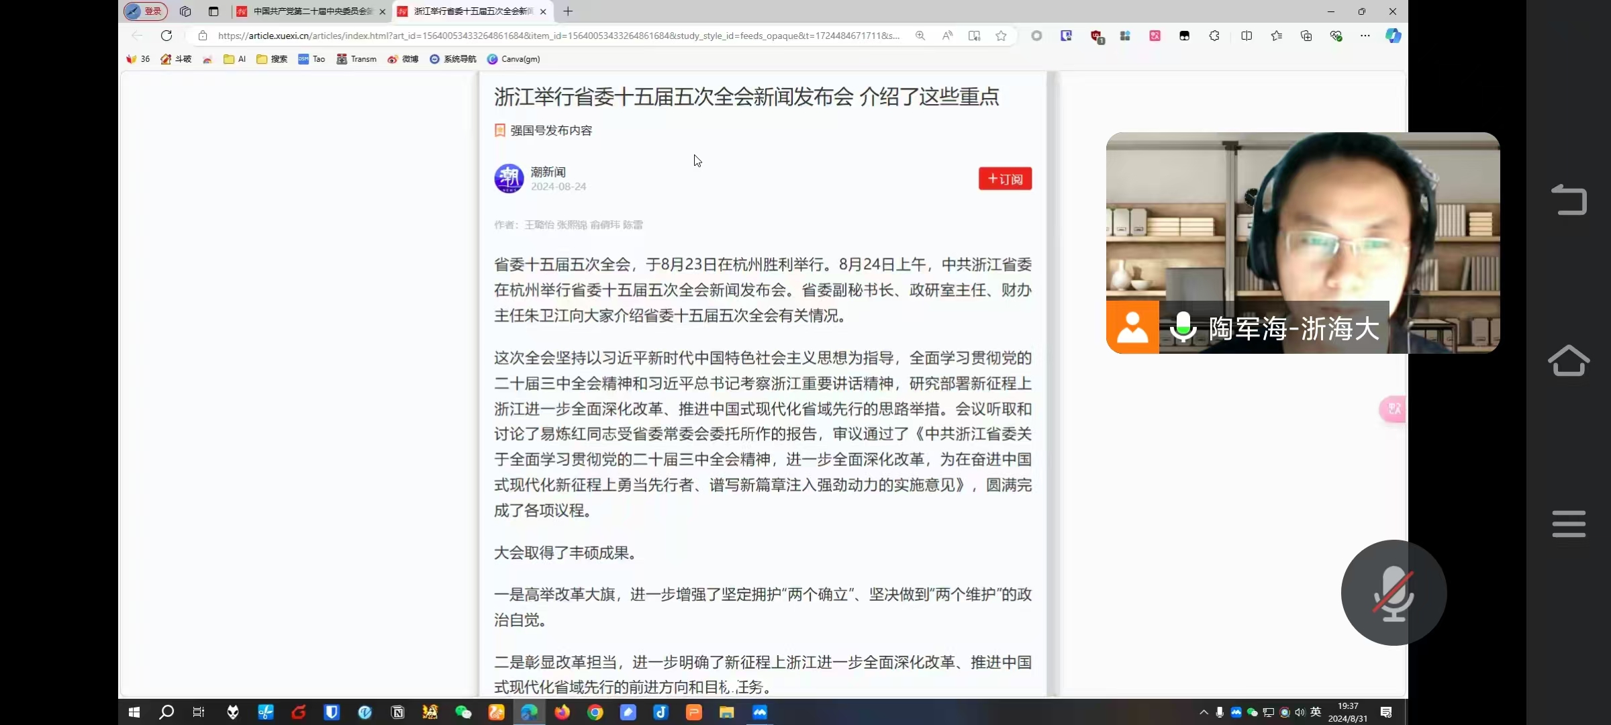Toggle the muted microphone button
Viewport: 1611px width, 725px height.
[1394, 593]
